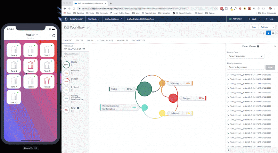The width and height of the screenshot is (278, 153).
Task: Open Tank 8 tile in phone app
Action: [31, 82]
